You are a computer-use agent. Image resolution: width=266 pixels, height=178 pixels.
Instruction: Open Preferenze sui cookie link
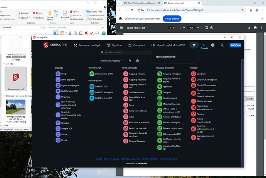coord(168,159)
